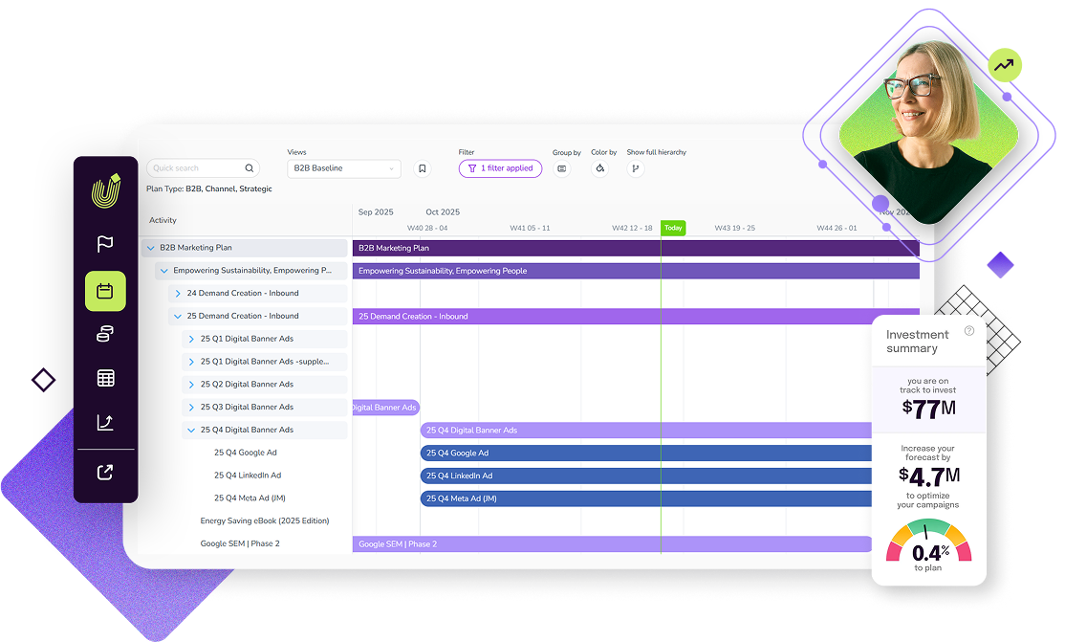
Task: Click the bookmark icon beside Views dropdown
Action: pyautogui.click(x=422, y=168)
